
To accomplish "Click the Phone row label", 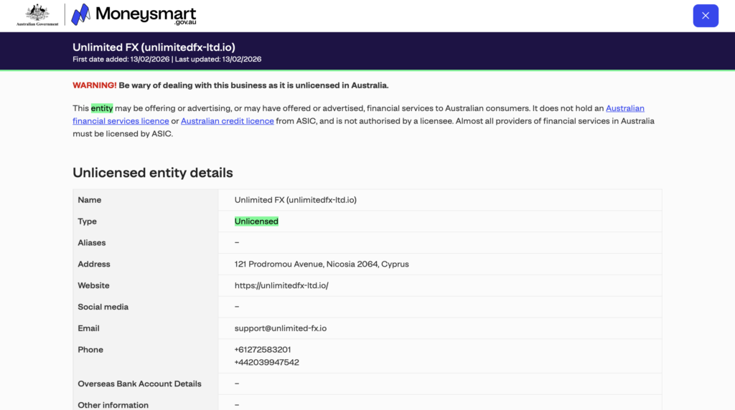I will pyautogui.click(x=90, y=350).
